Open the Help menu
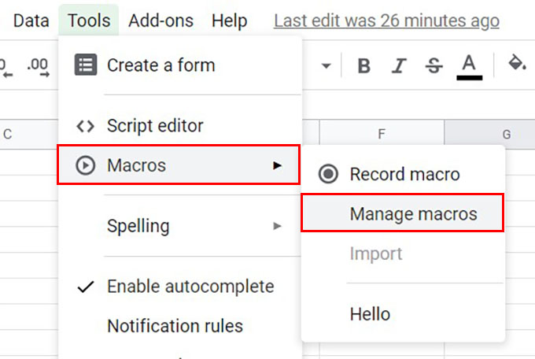Image resolution: width=535 pixels, height=359 pixels. [x=229, y=20]
